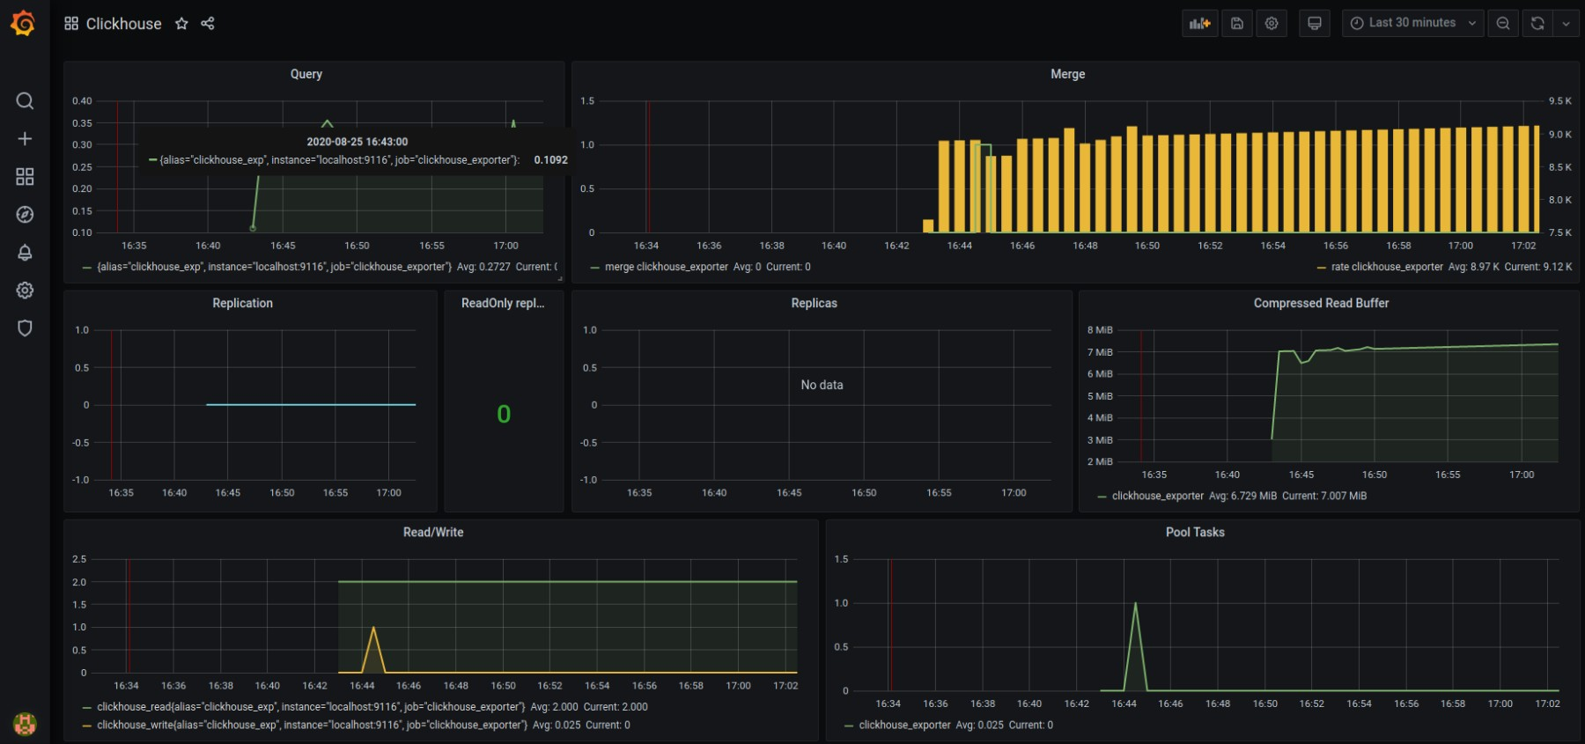The width and height of the screenshot is (1585, 744).
Task: Zoom out the time range
Action: click(x=1503, y=24)
